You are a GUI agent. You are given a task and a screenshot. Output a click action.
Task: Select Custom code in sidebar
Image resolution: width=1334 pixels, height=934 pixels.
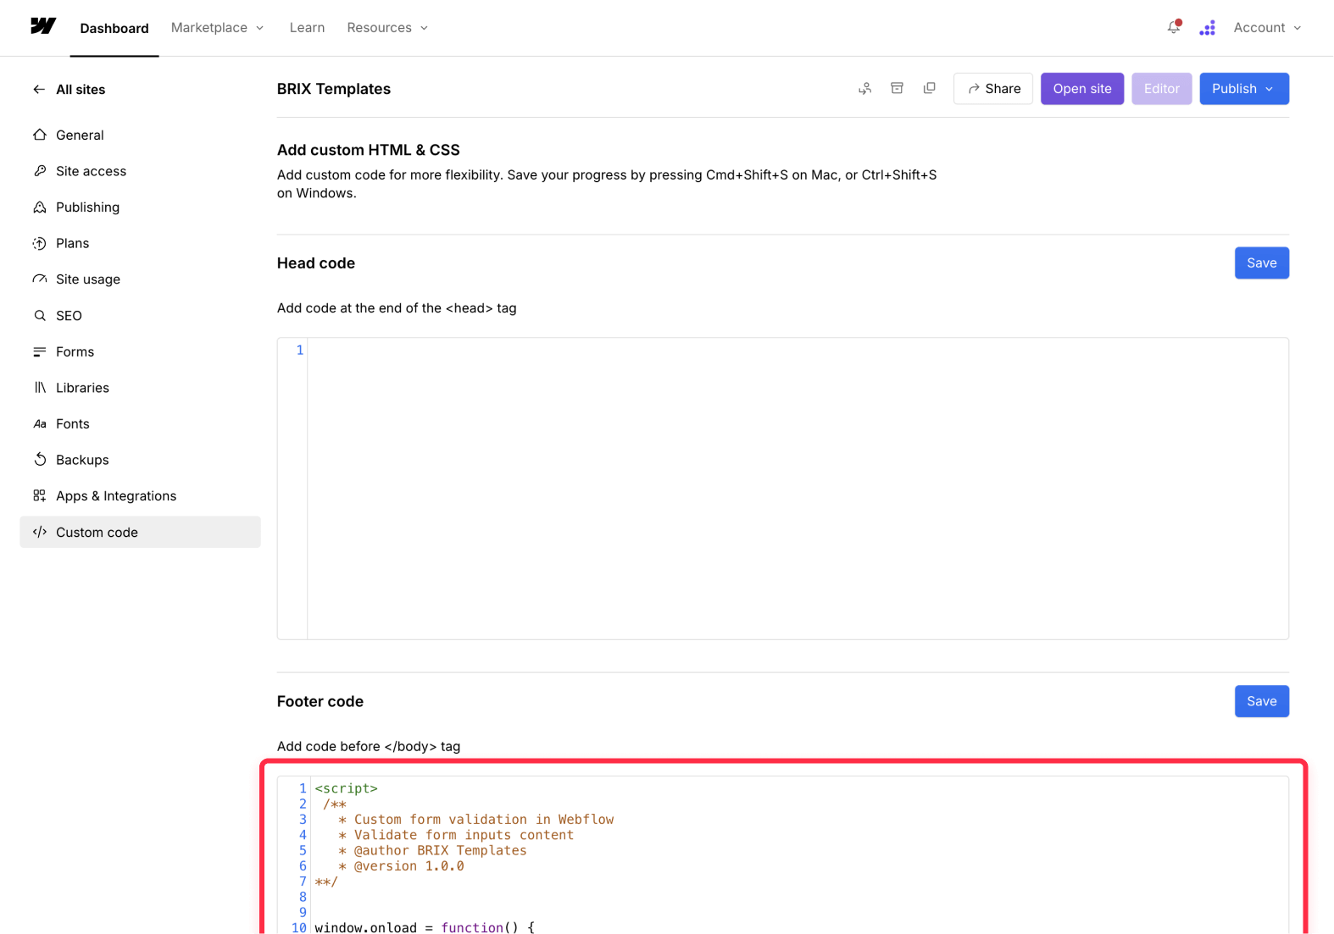coord(140,532)
